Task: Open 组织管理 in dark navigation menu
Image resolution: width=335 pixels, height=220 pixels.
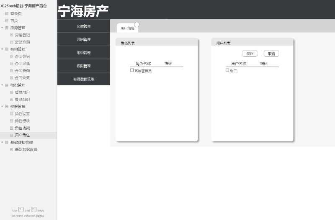Action: [x=83, y=53]
